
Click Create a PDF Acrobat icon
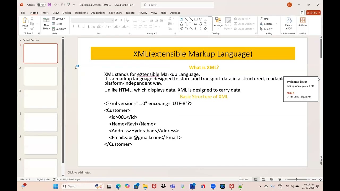click(288, 24)
